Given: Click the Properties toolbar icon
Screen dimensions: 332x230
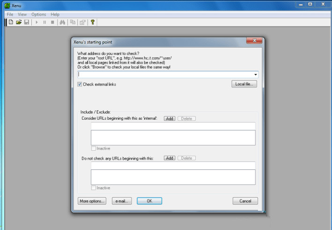Looking at the screenshot, I should click(x=82, y=22).
